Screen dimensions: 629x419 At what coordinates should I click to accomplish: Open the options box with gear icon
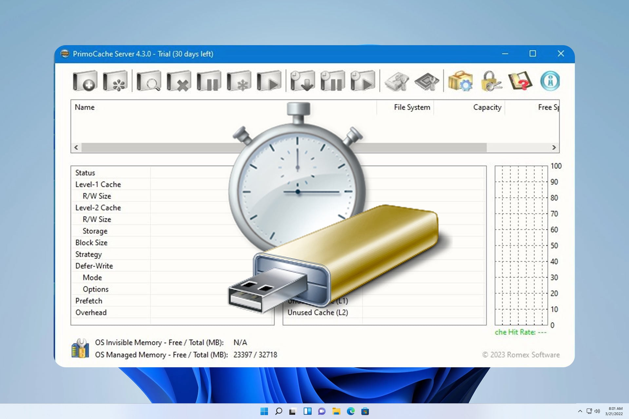tap(460, 81)
